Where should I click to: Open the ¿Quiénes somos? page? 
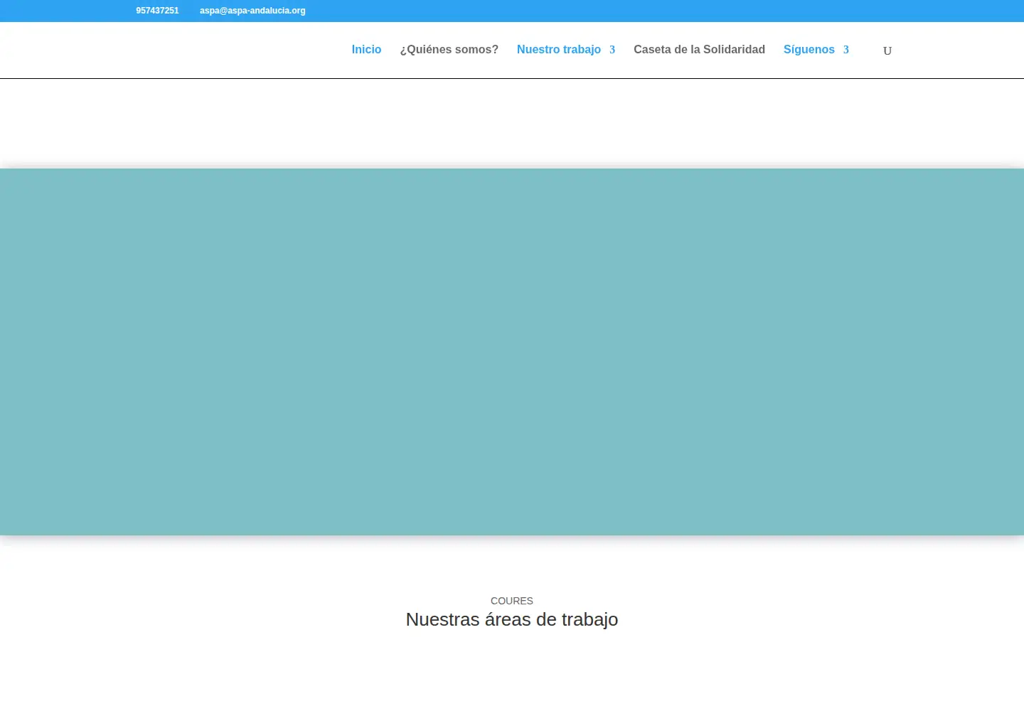click(449, 50)
